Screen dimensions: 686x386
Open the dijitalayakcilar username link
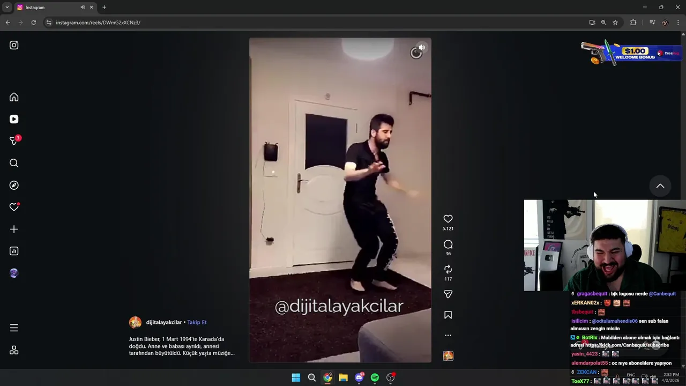point(164,322)
